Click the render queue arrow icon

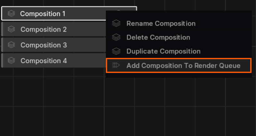click(x=116, y=66)
